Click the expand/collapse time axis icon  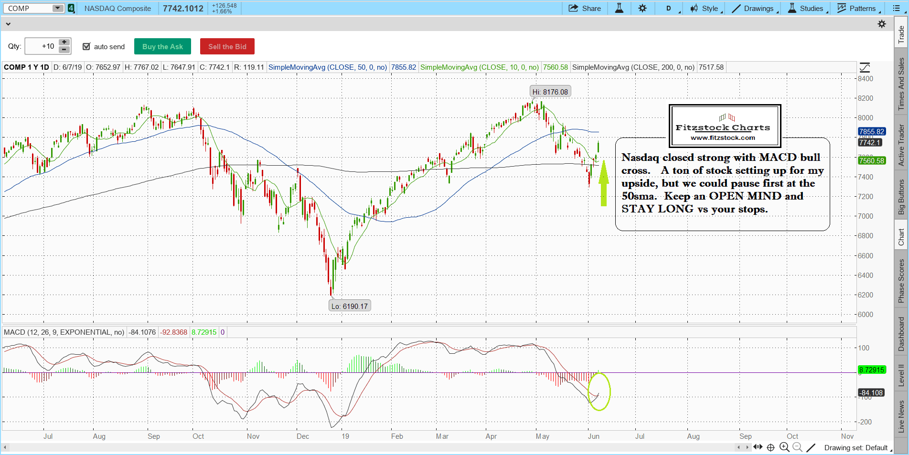(758, 447)
